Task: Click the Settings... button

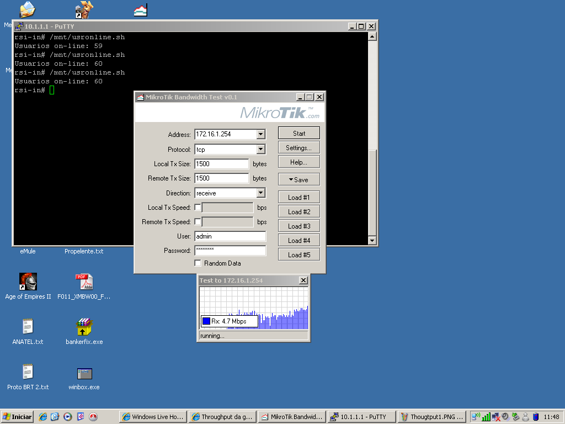Action: click(299, 148)
